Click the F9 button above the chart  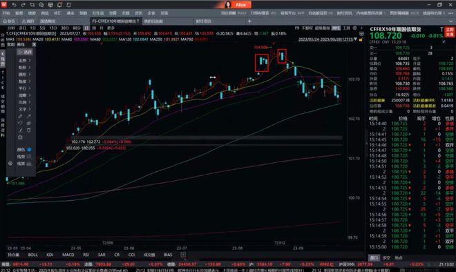(x=297, y=28)
